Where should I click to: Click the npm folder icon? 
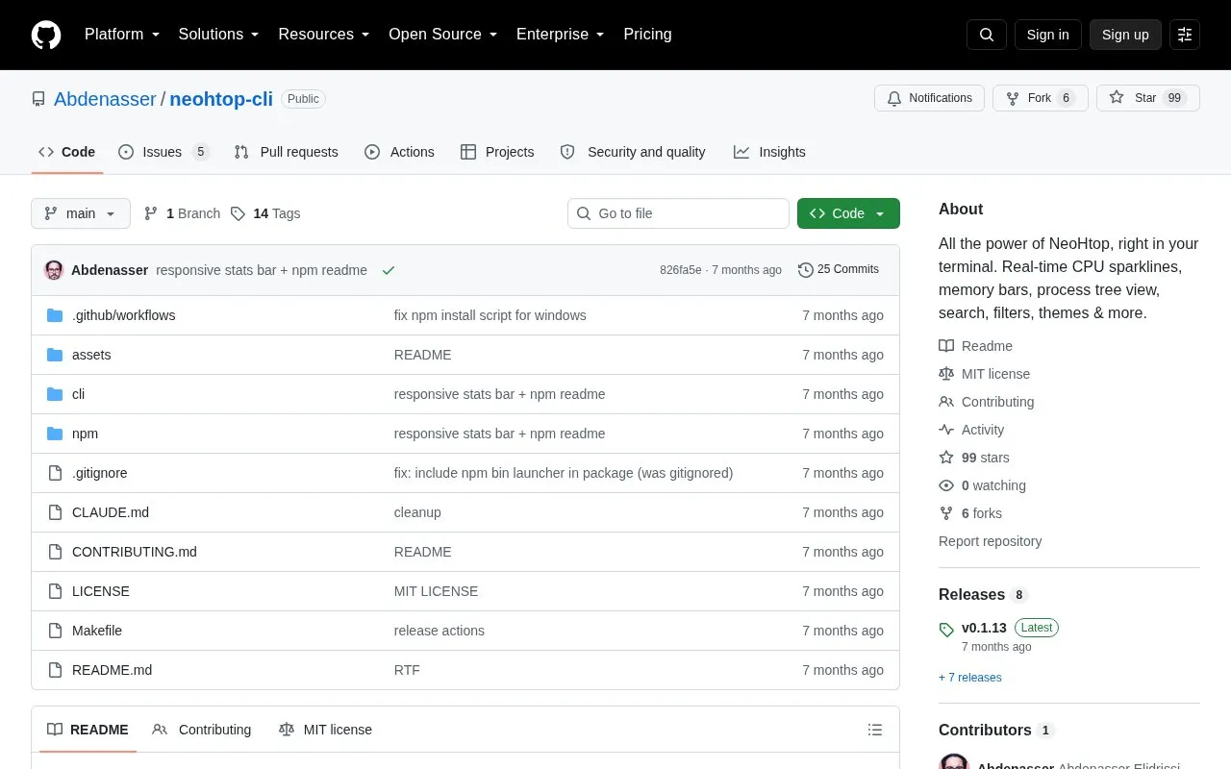pyautogui.click(x=55, y=434)
